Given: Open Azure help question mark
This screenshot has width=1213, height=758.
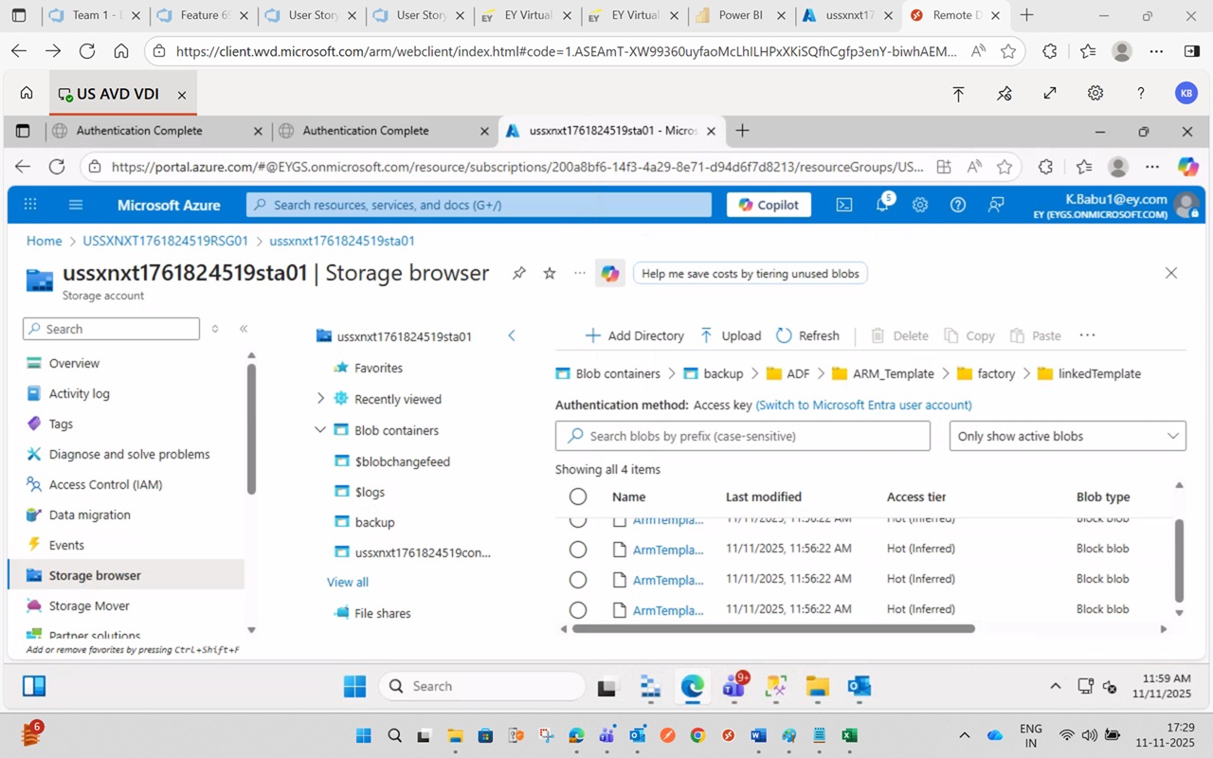Looking at the screenshot, I should point(958,205).
